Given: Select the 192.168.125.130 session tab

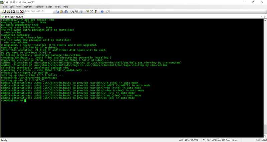Looking at the screenshot, I should point(12,17).
